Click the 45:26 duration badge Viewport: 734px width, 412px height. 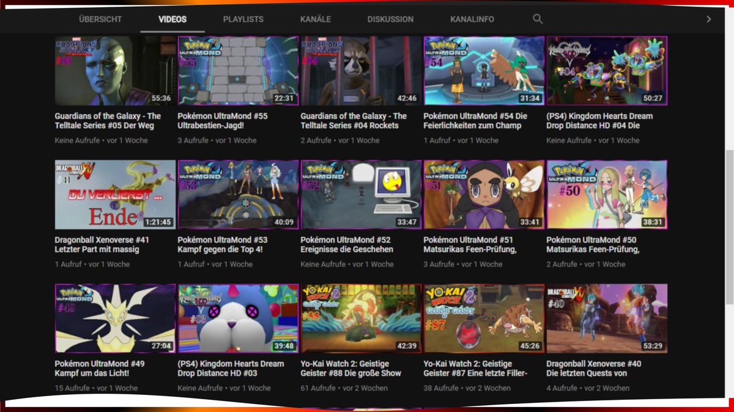pos(530,346)
